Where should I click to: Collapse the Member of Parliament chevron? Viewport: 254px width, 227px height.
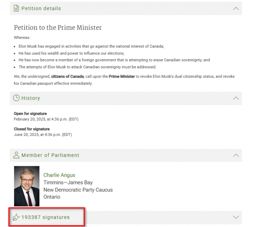point(236,155)
